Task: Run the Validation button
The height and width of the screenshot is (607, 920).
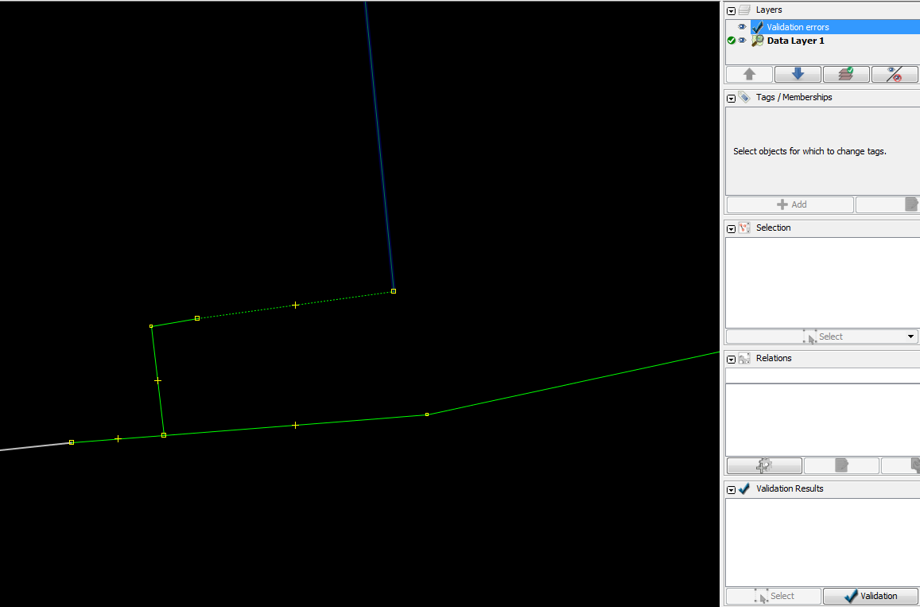Action: (870, 596)
